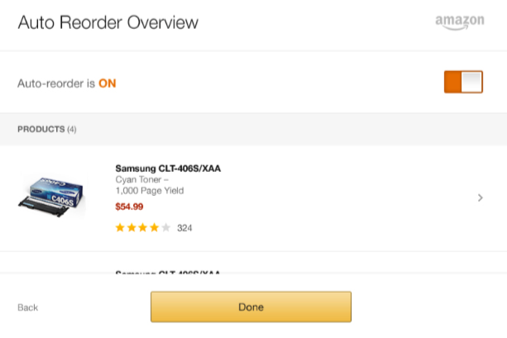Click the Done button
This screenshot has width=507, height=338.
click(x=251, y=307)
